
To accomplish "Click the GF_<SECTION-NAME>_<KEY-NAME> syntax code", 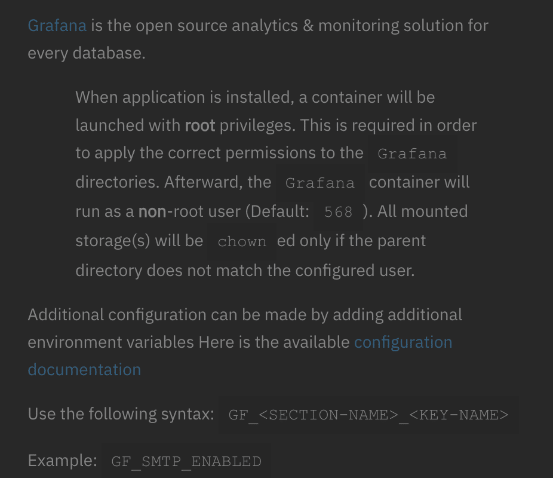I will point(368,415).
